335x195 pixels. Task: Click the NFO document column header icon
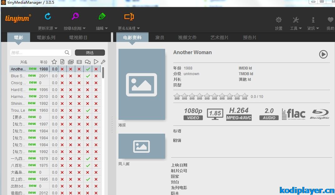point(62,62)
